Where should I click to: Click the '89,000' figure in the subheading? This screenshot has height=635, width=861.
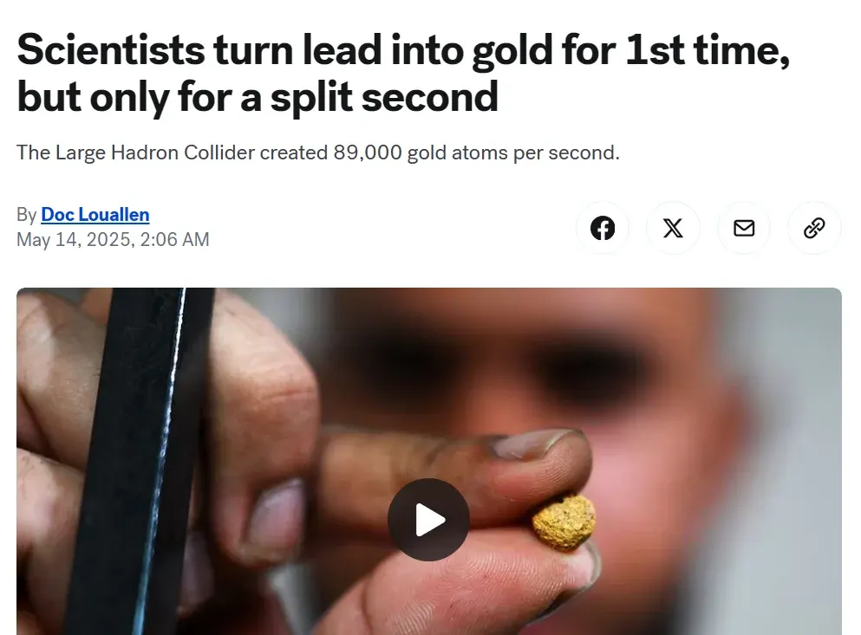368,152
